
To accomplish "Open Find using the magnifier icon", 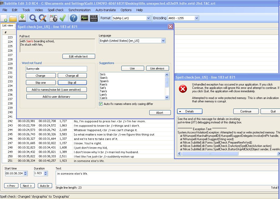I will point(33,18).
